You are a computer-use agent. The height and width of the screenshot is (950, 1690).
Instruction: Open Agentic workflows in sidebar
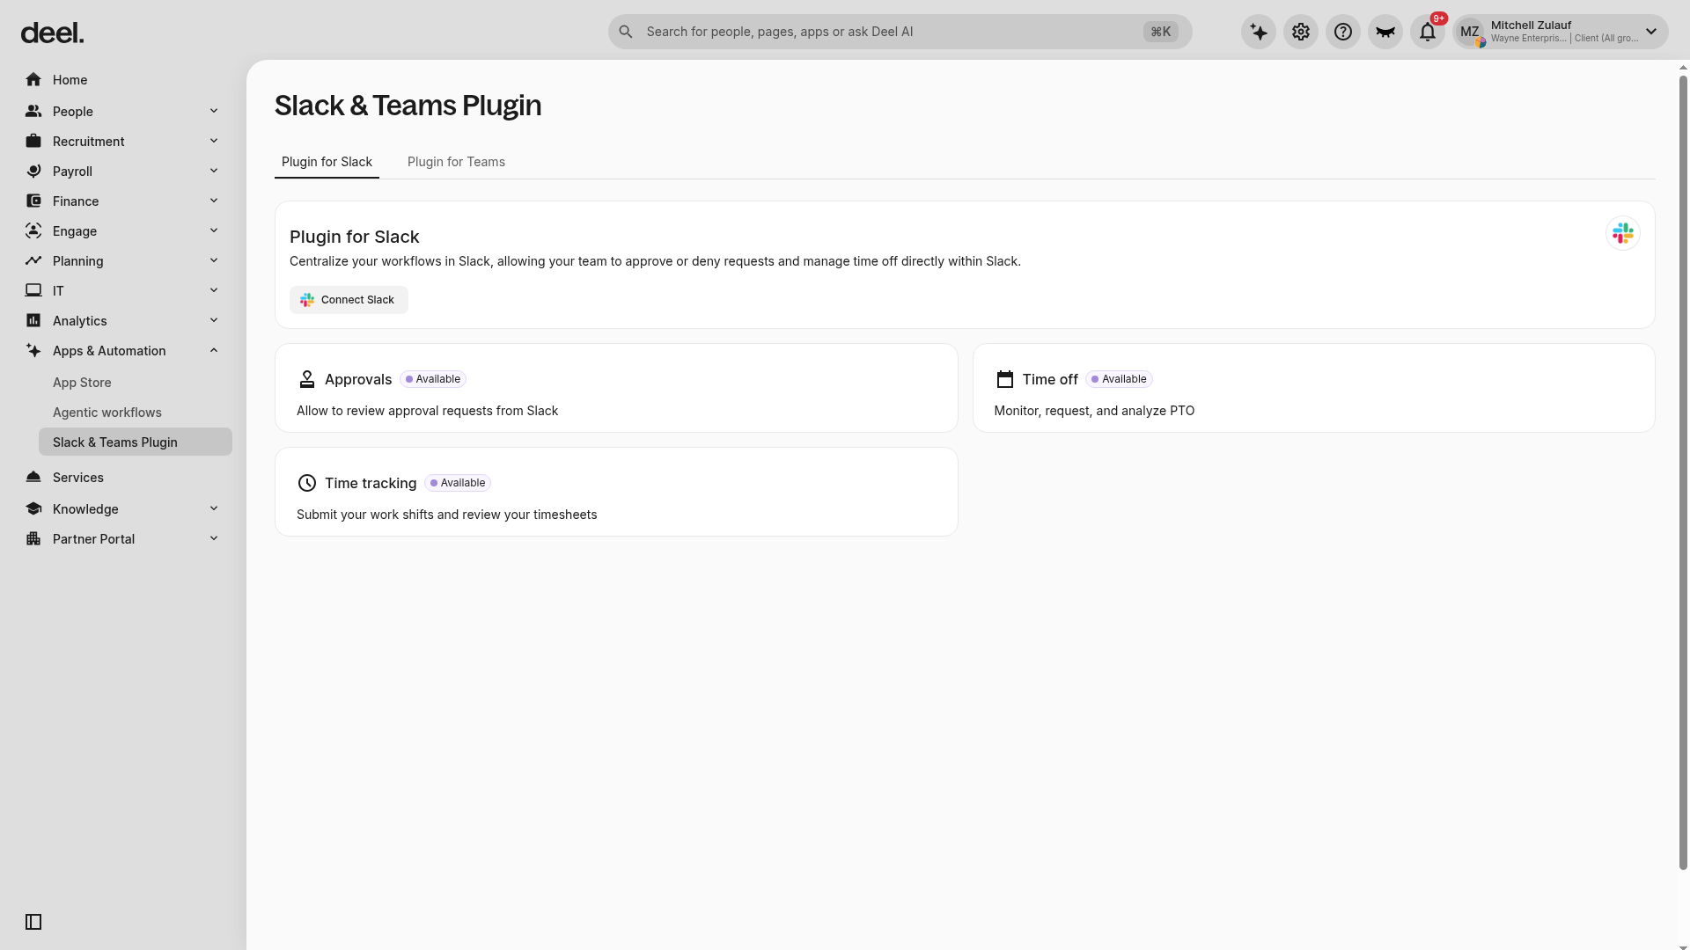(107, 413)
